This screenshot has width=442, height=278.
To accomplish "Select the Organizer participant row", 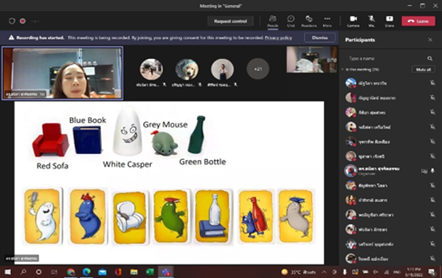I will [390, 170].
